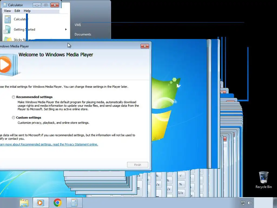The height and width of the screenshot is (208, 277).
Task: Open the Calculator Help menu
Action: [x=27, y=11]
